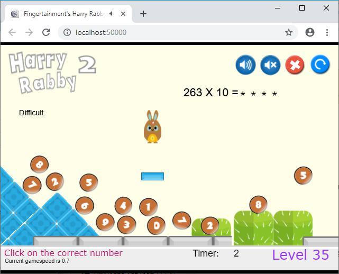Turn on game sound with speaker button
This screenshot has height=274, width=339.
coord(245,65)
